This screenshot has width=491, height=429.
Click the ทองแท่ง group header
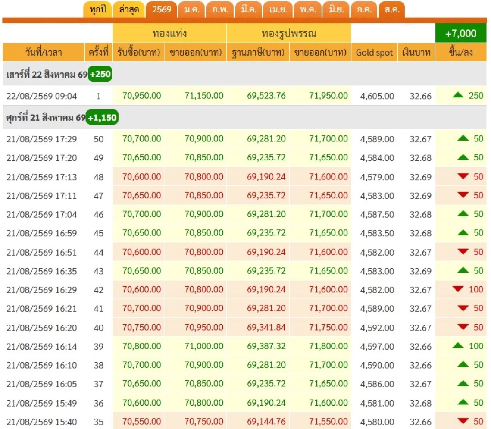[169, 33]
